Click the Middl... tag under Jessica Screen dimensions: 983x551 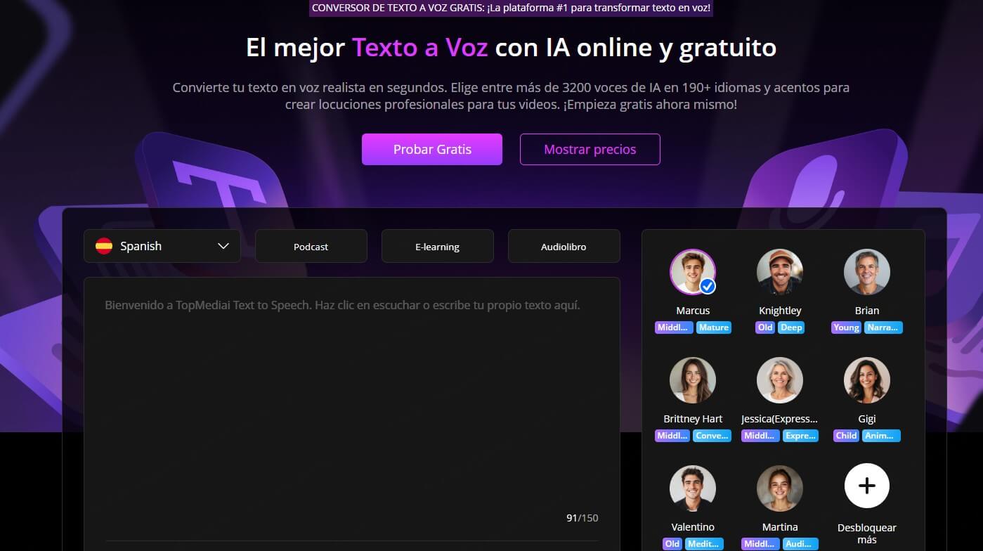click(760, 436)
